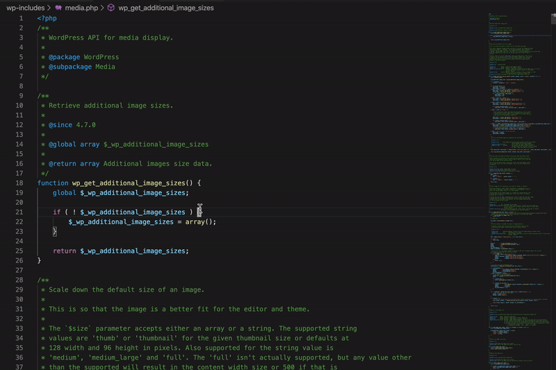Click '$_wp_additional_image_sizes' in the @global comment

point(156,144)
